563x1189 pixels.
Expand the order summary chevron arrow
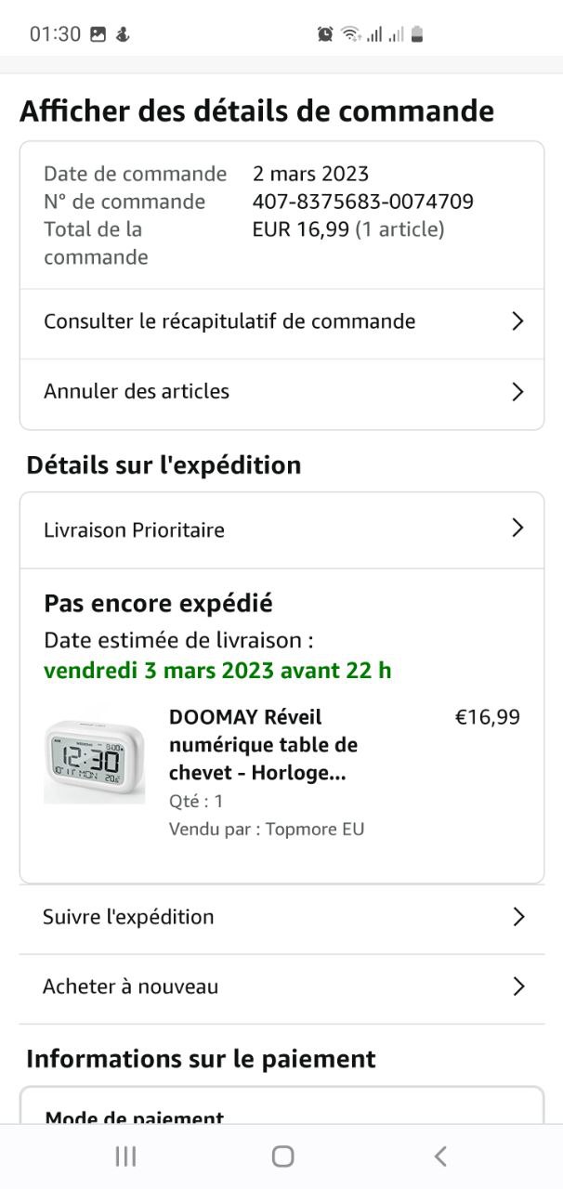(x=517, y=321)
